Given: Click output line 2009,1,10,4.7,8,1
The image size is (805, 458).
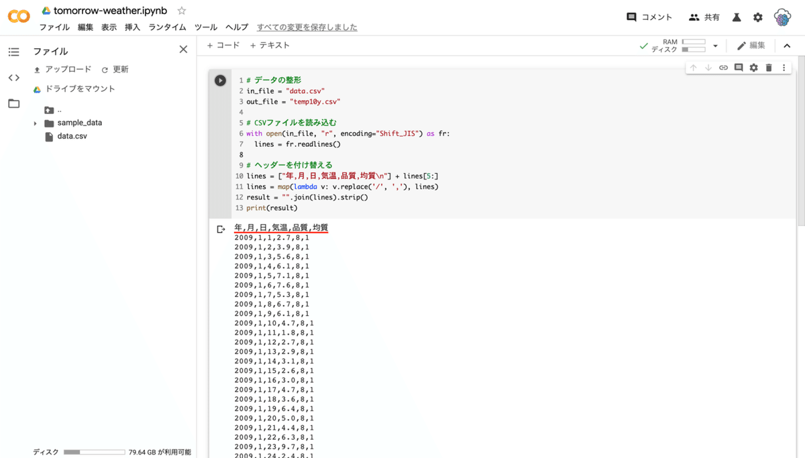Looking at the screenshot, I should coord(274,323).
